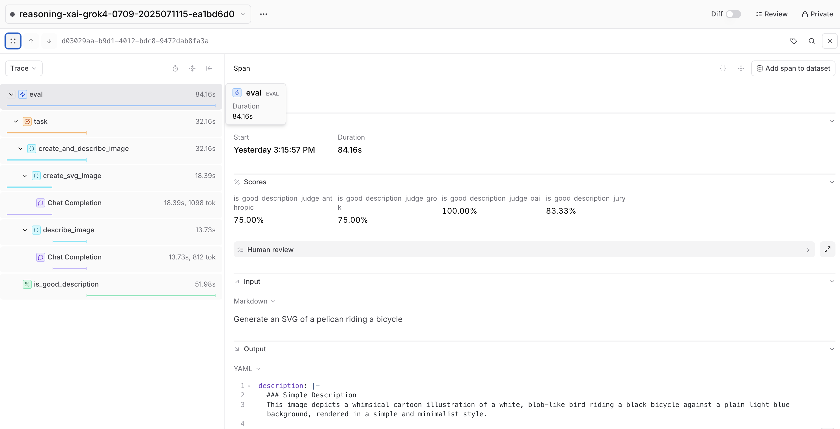
Task: Click the timer icon in Trace panel
Action: [175, 68]
